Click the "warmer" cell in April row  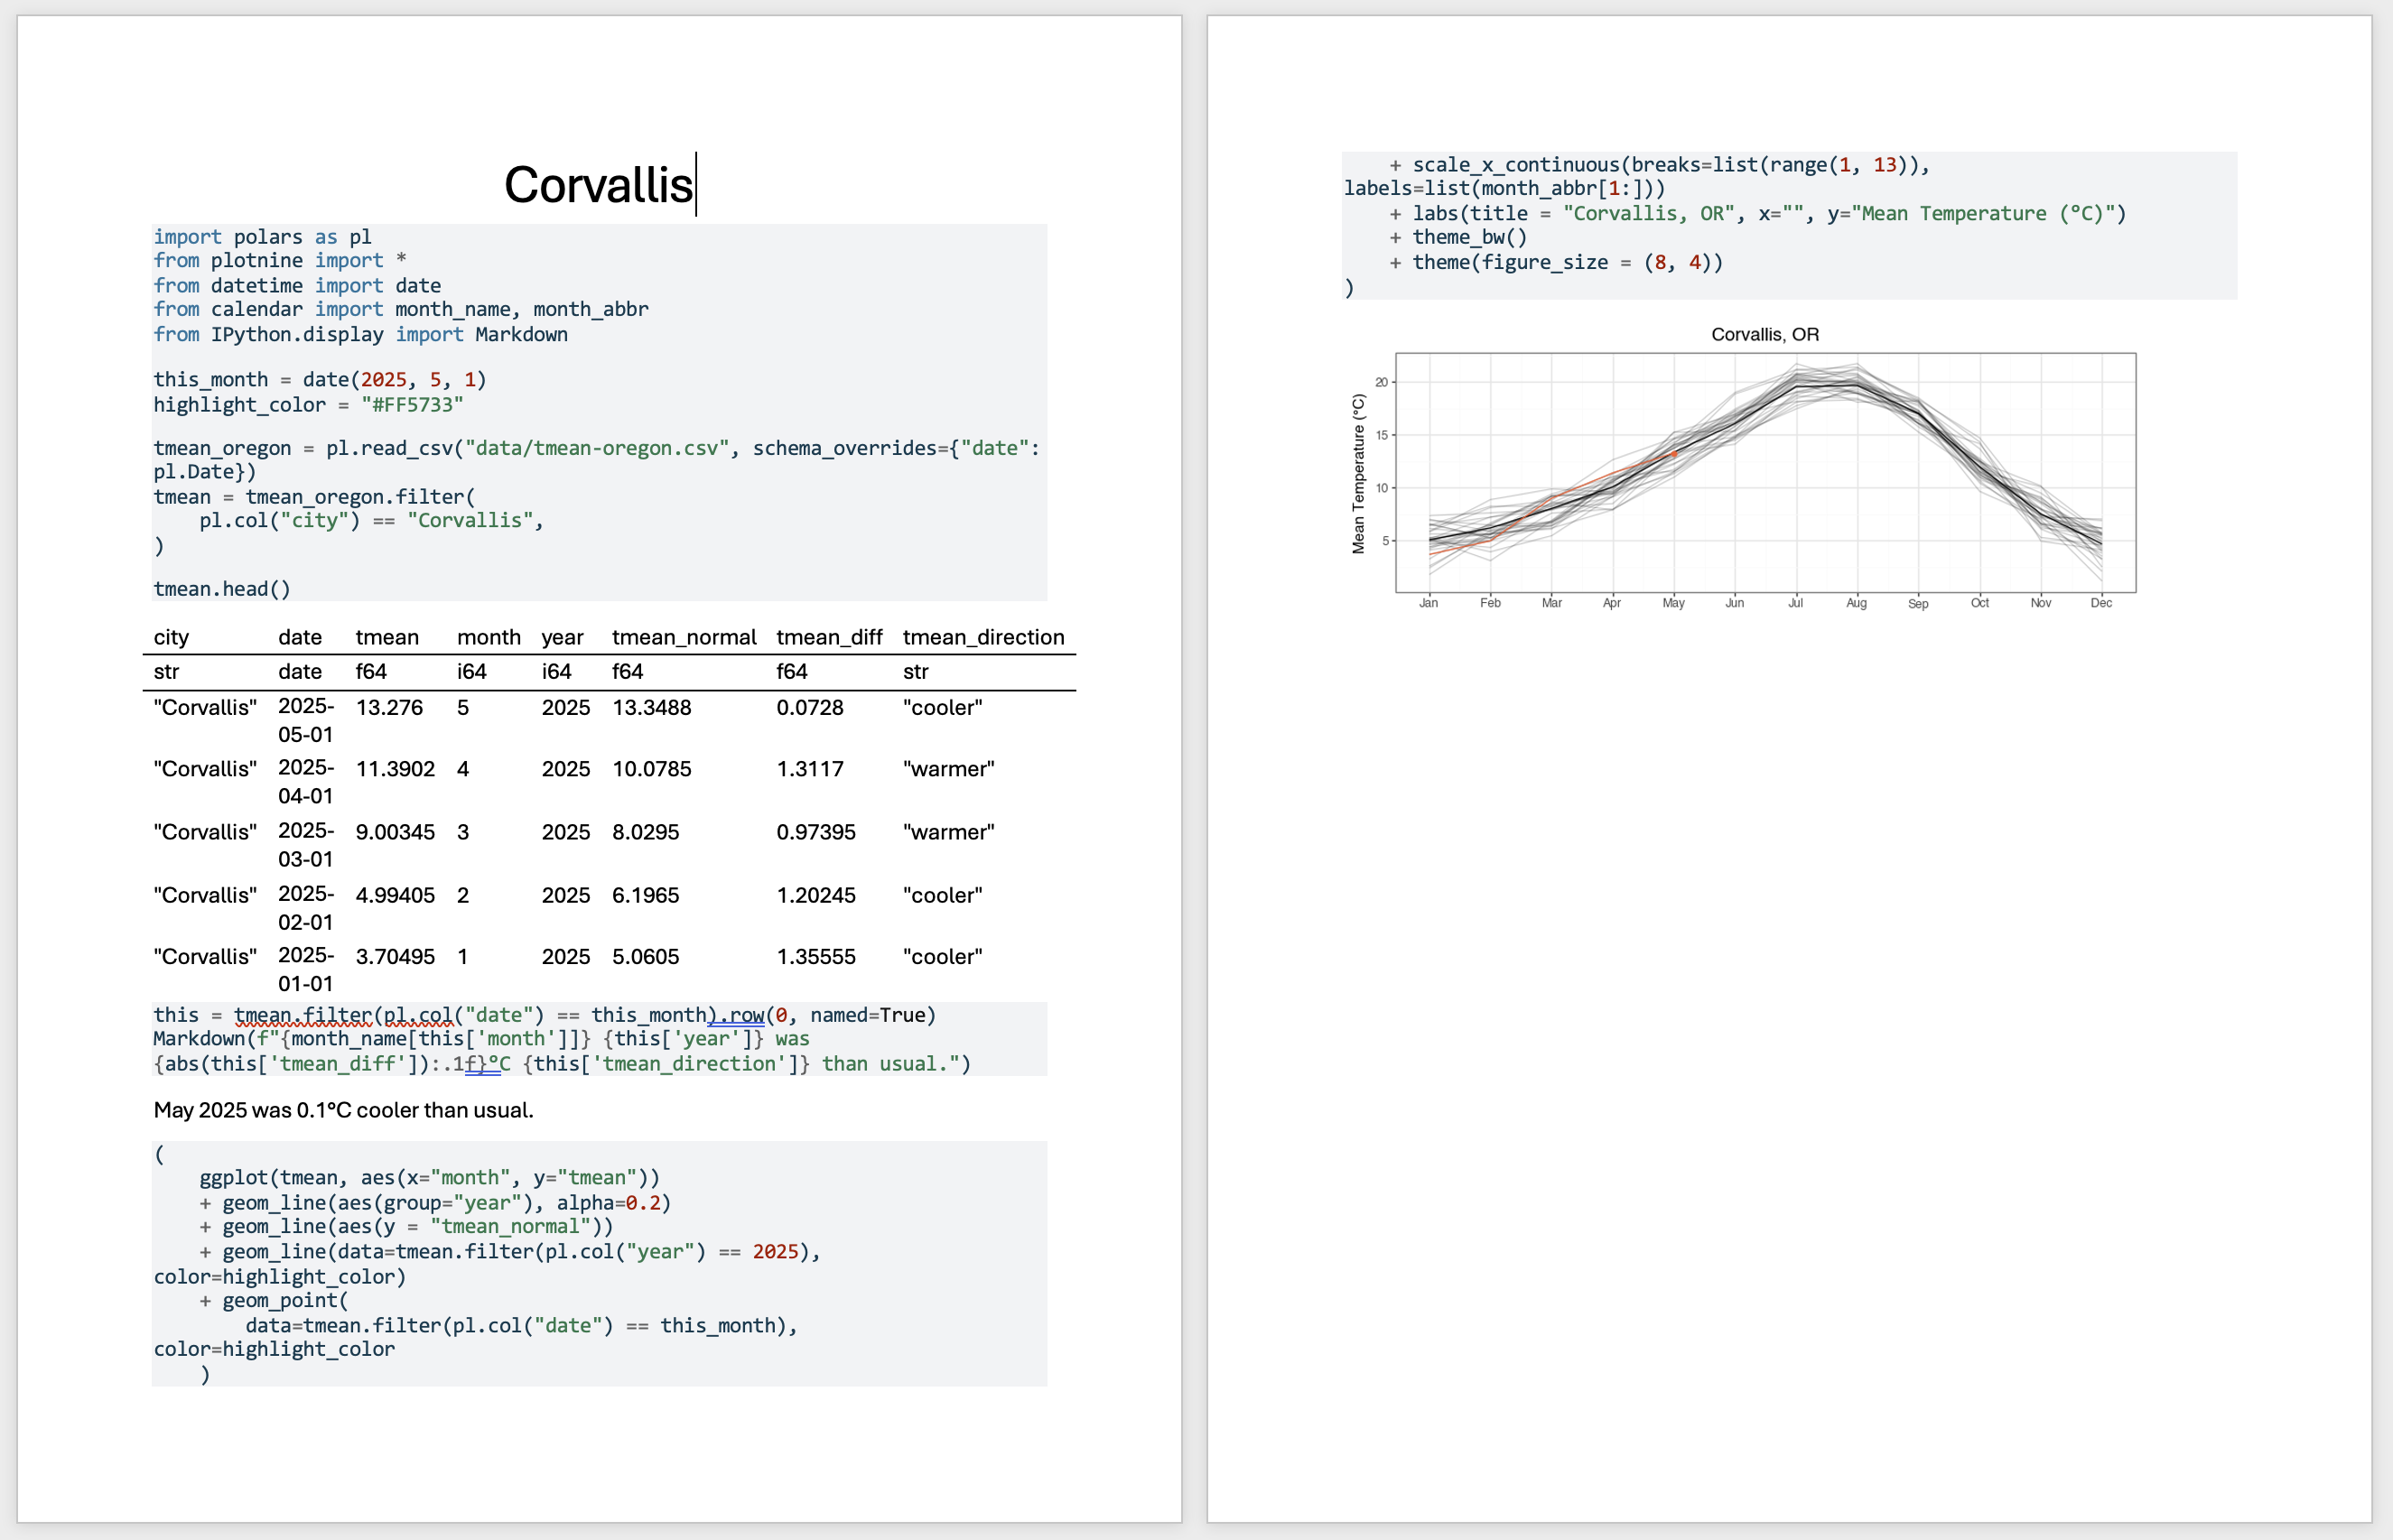947,769
